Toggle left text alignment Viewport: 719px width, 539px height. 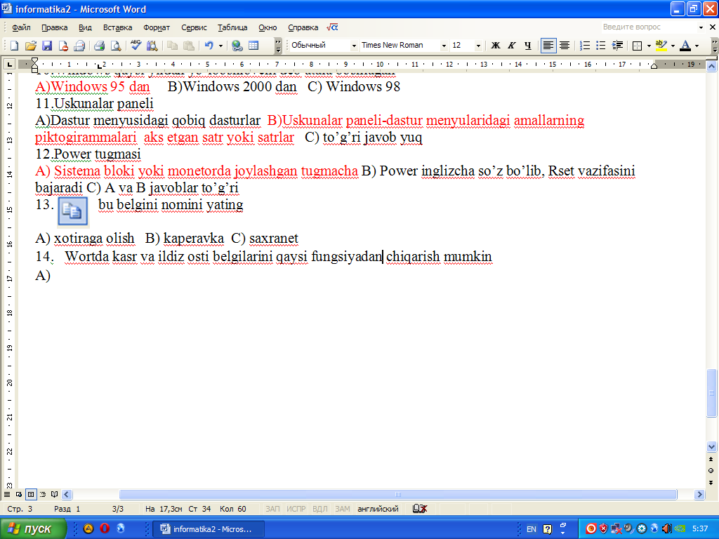548,46
